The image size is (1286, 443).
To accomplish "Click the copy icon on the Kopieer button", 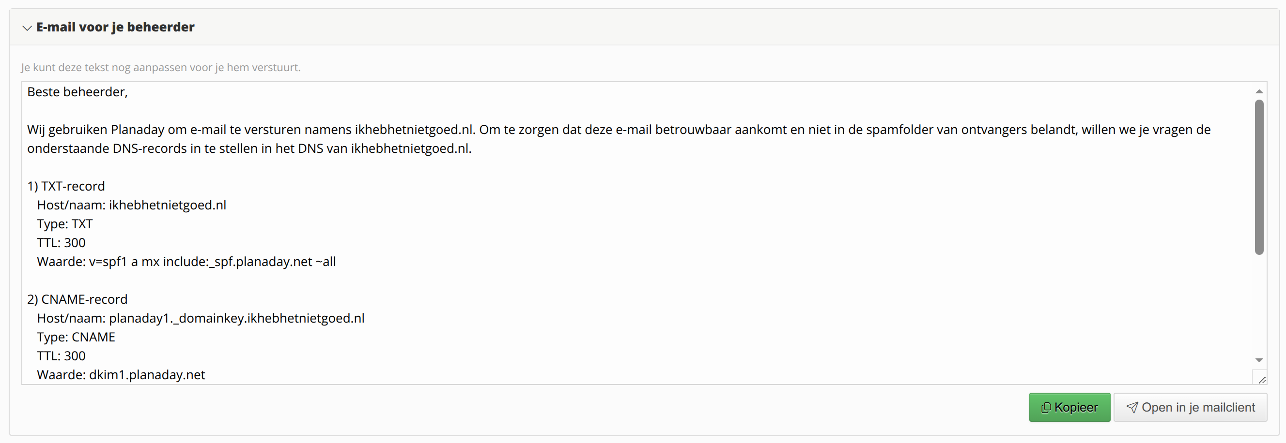I will coord(1045,408).
